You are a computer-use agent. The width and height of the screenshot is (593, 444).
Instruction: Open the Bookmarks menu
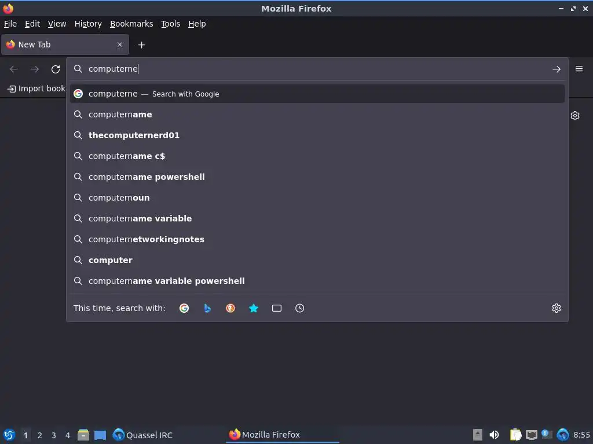131,24
